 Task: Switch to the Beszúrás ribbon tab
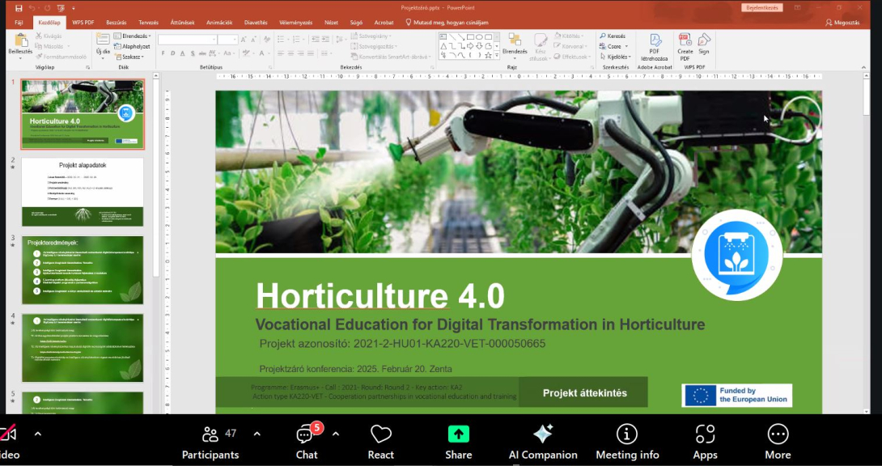[x=117, y=23]
